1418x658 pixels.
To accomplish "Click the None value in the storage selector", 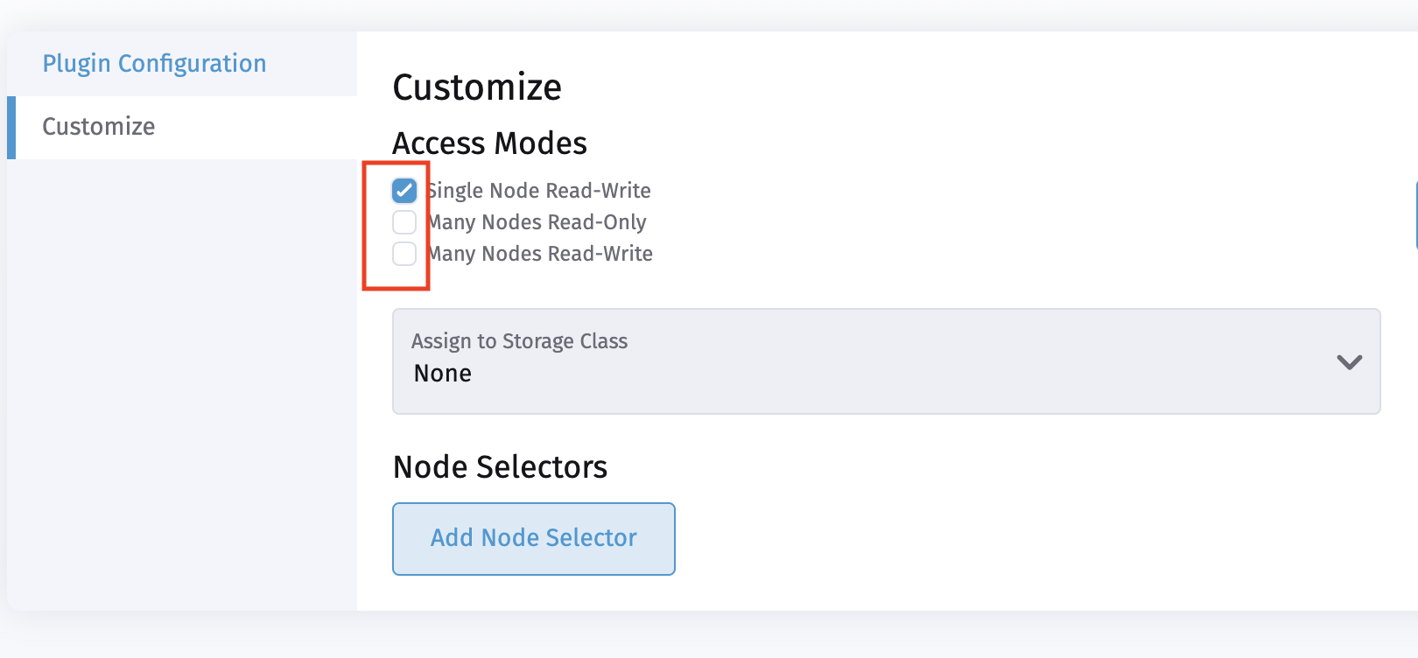I will (x=442, y=373).
